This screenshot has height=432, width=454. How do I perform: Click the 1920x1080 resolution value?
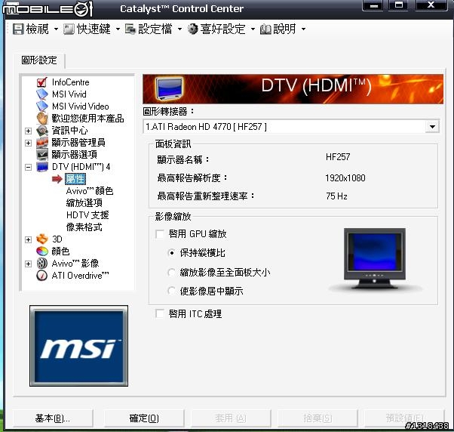tap(345, 178)
